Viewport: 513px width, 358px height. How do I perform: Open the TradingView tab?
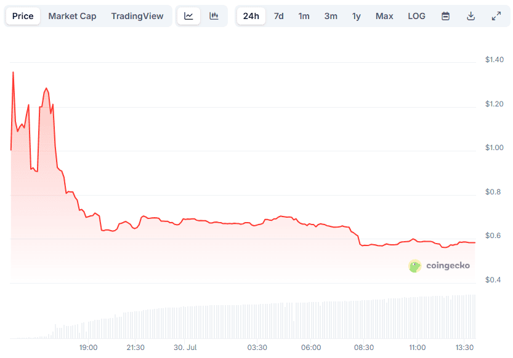137,16
